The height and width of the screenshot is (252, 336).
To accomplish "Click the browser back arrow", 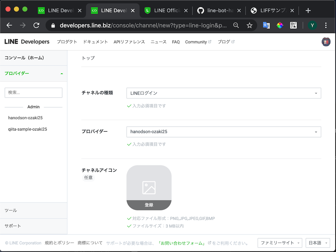I will [9, 26].
